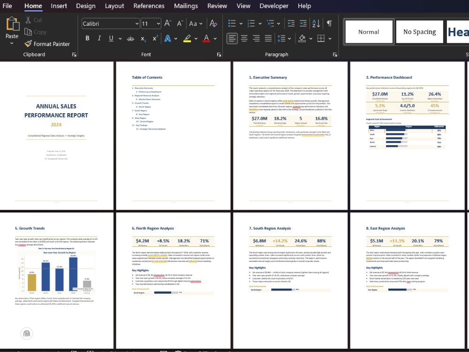Insert a multilevel list
469x352 pixels.
click(271, 23)
